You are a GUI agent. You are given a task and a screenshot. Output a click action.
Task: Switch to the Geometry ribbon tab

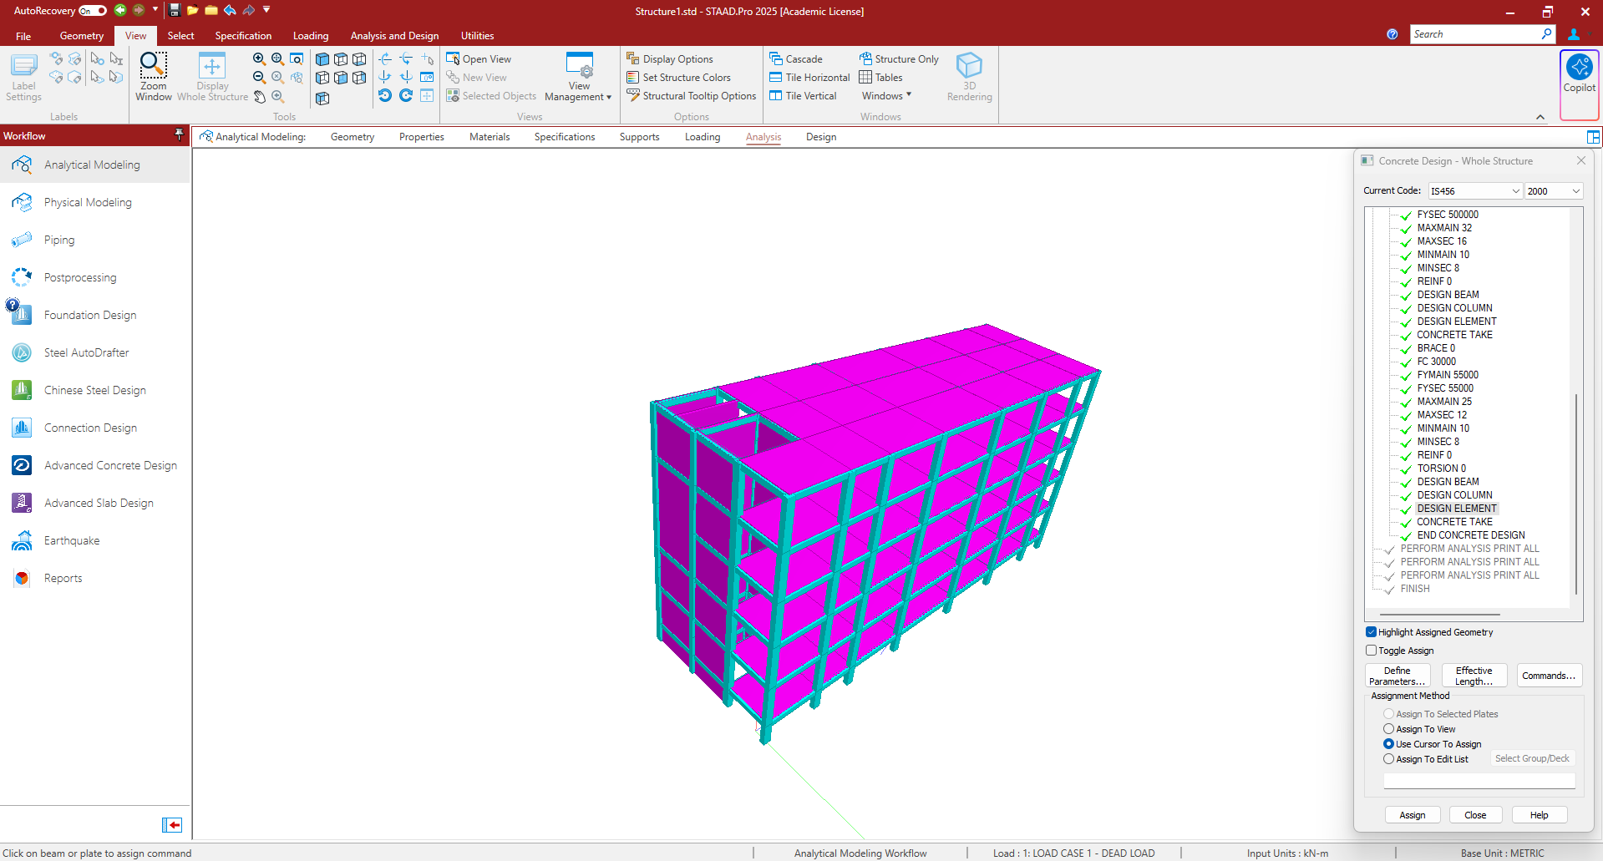82,36
